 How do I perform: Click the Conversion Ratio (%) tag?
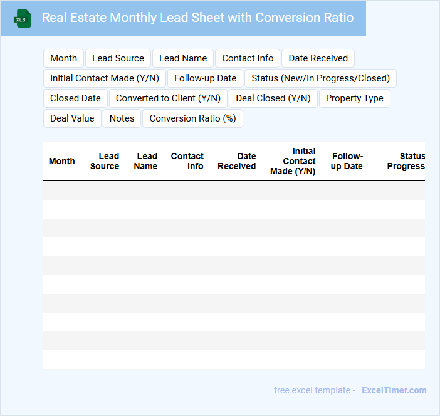point(192,118)
